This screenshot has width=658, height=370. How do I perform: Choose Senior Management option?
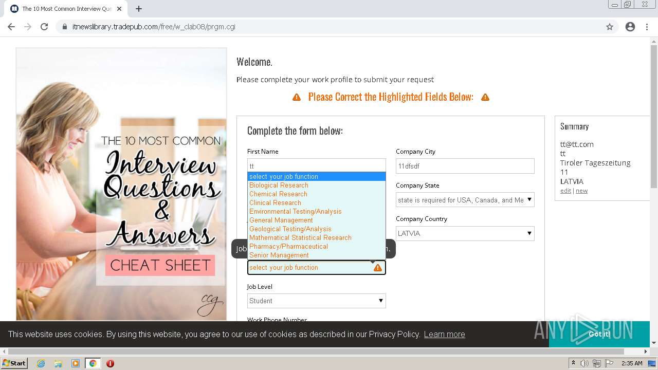pos(316,255)
